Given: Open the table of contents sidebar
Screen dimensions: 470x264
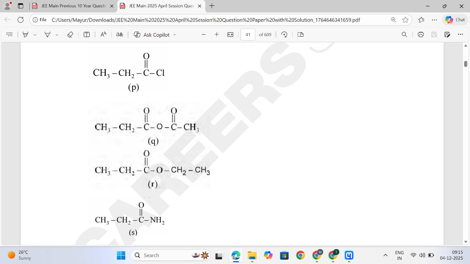Looking at the screenshot, I should (x=9, y=35).
